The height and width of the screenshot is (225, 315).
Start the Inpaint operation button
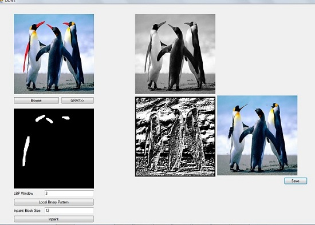54,219
